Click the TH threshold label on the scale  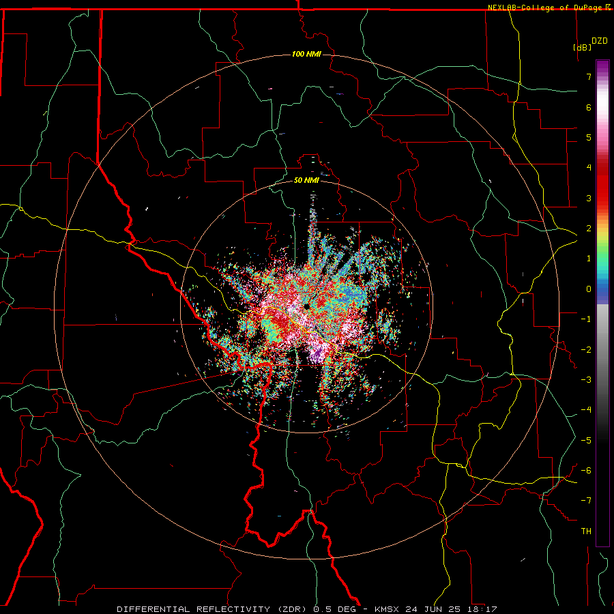click(586, 531)
